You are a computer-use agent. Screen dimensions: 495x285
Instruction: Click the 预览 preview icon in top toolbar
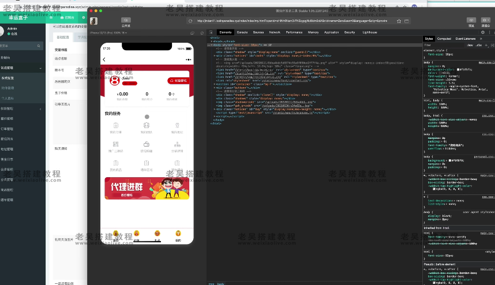tap(471, 21)
